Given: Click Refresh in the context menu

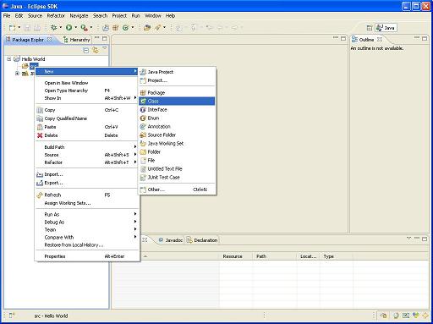Looking at the screenshot, I should coord(87,195).
